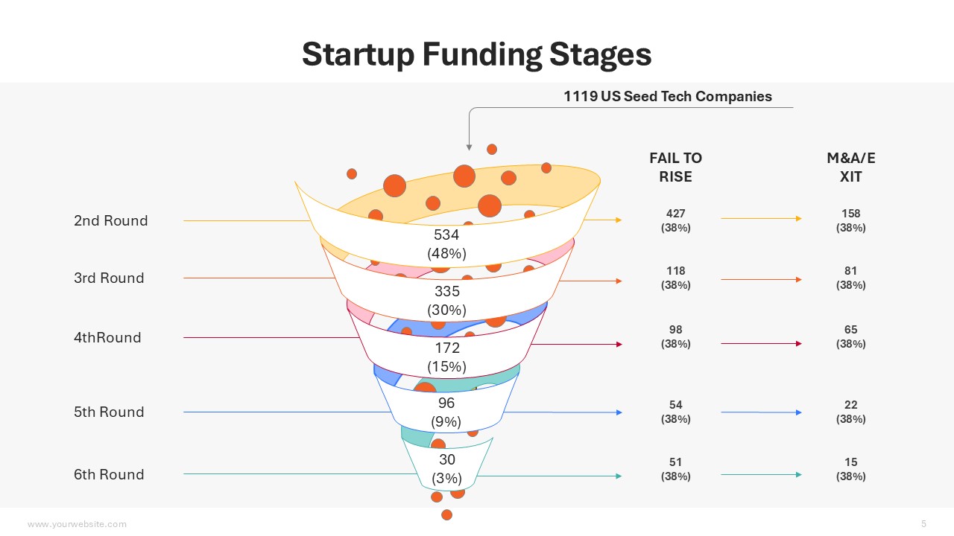Viewport: 954px width, 536px height.
Task: Select the 30 (3%) funnel tip
Action: [446, 469]
